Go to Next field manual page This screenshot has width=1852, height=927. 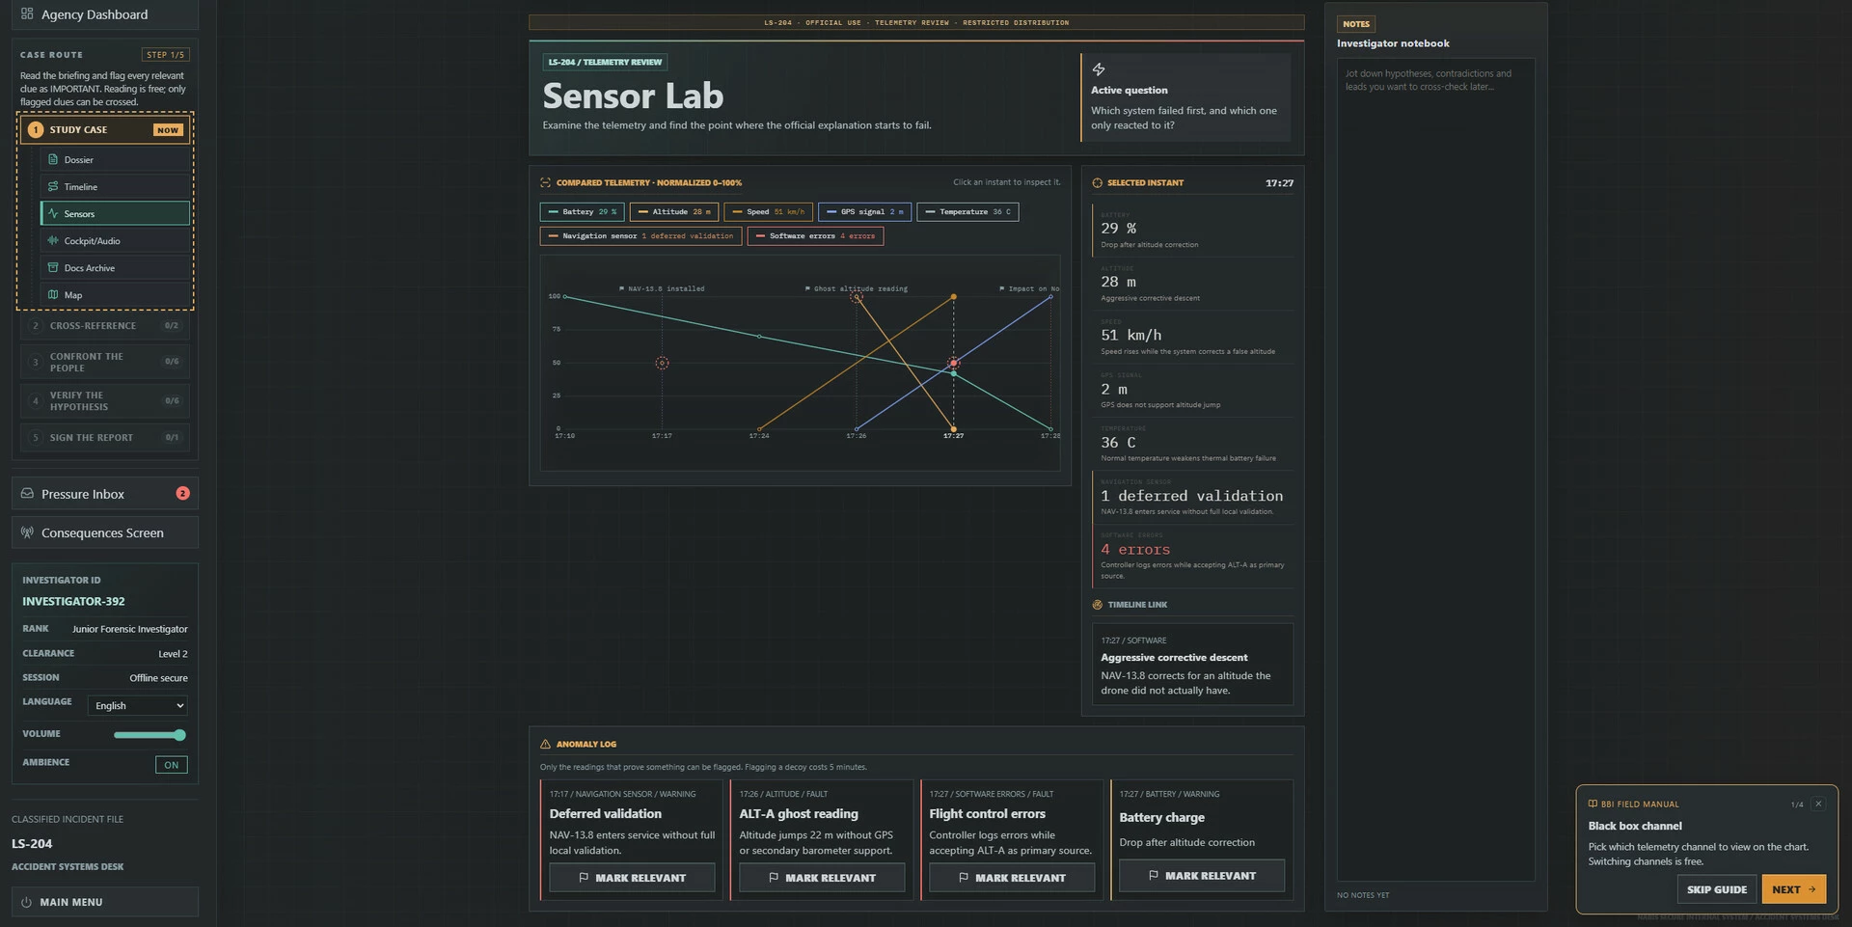[x=1793, y=889]
